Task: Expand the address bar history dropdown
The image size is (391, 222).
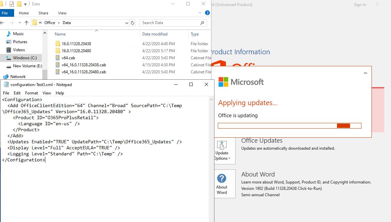Action: coord(127,23)
